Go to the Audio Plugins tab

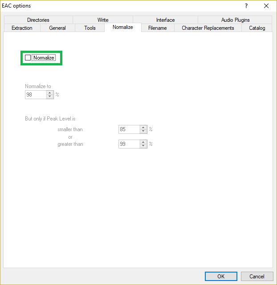[x=235, y=20]
